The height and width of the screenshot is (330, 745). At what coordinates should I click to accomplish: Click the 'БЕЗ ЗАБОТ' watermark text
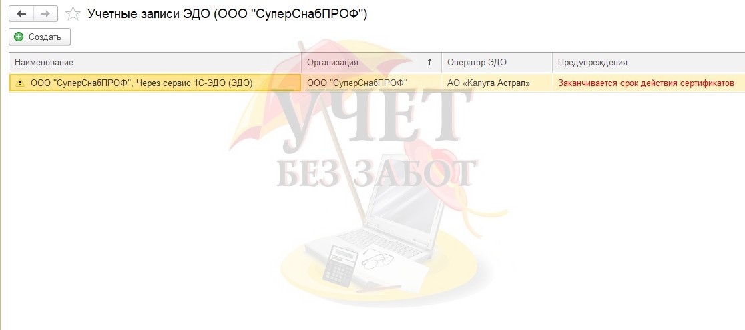click(377, 173)
